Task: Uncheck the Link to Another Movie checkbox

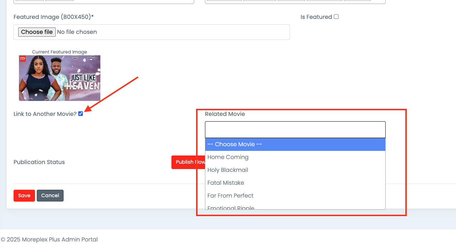Action: 81,114
